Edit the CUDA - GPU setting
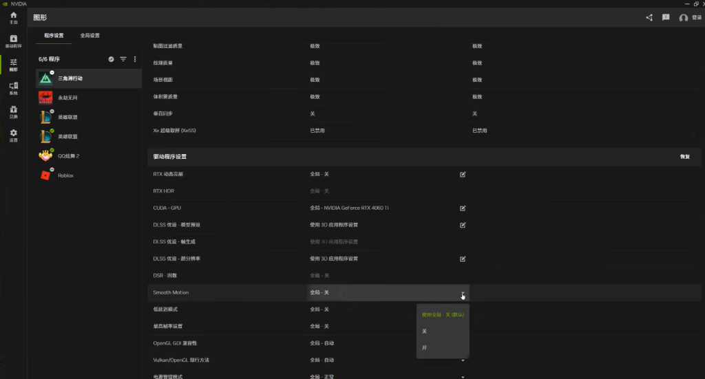The image size is (705, 379). (x=463, y=208)
